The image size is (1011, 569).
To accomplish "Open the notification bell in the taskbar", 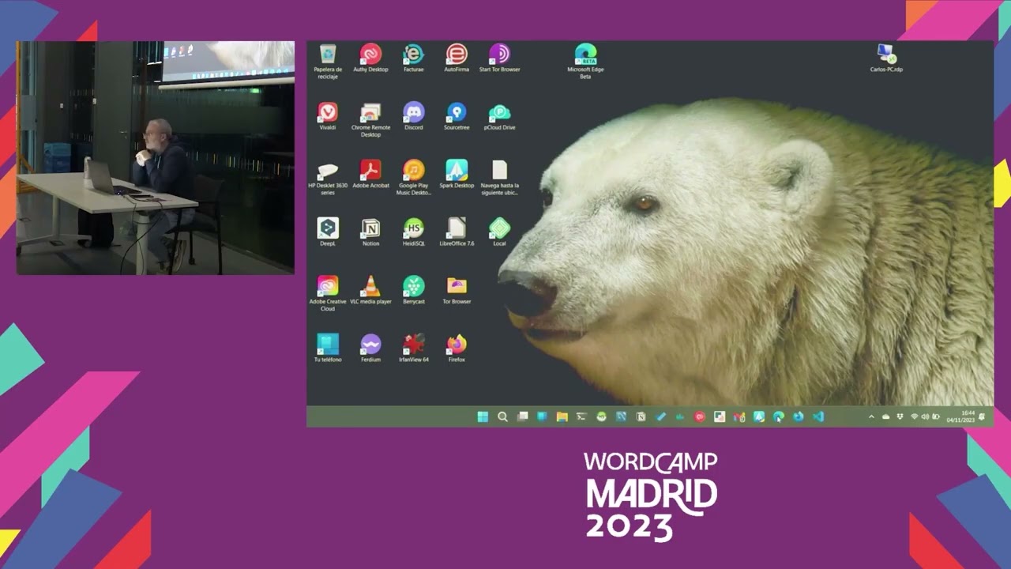I will point(982,416).
